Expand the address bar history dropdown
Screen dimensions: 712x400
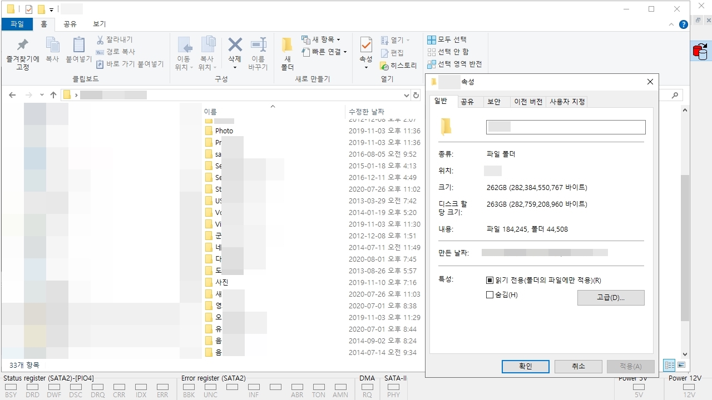[407, 95]
